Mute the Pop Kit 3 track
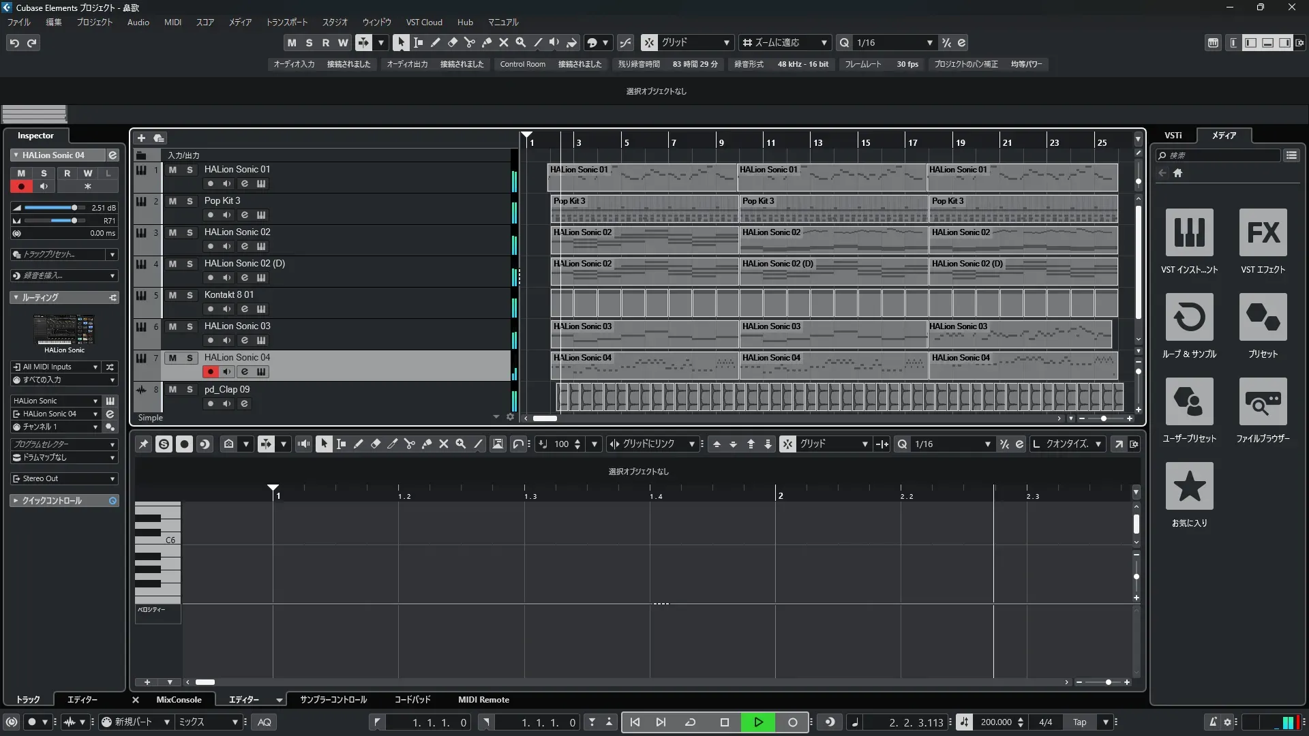Viewport: 1309px width, 736px height. pos(172,201)
